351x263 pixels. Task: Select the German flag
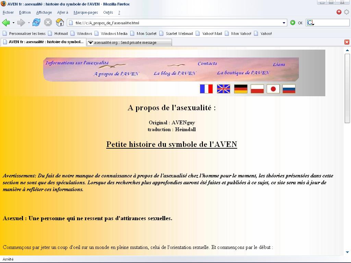pos(241,89)
